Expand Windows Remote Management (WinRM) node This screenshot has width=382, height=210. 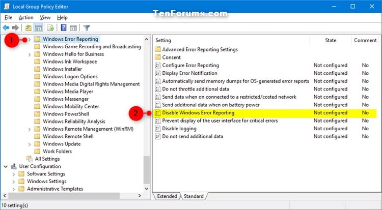[x=30, y=129]
